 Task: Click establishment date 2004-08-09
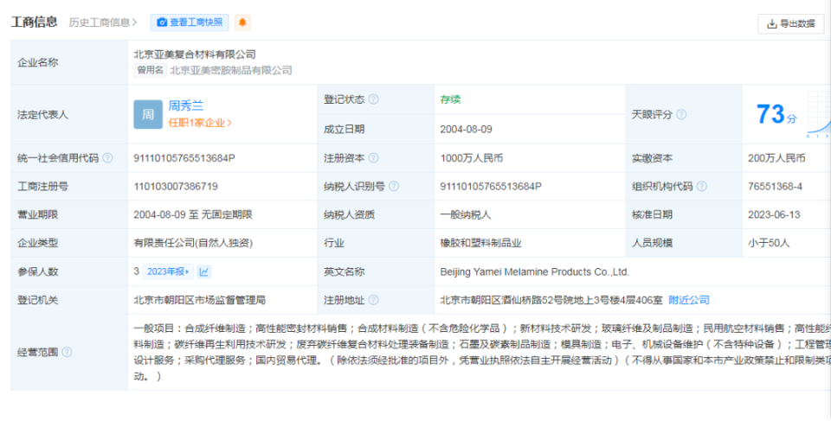pyautogui.click(x=466, y=129)
